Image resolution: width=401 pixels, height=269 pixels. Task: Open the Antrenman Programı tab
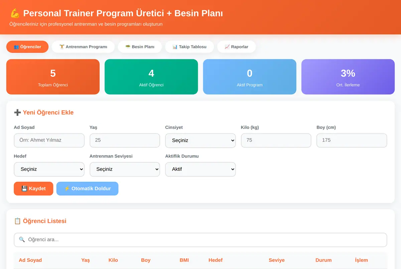pyautogui.click(x=83, y=47)
